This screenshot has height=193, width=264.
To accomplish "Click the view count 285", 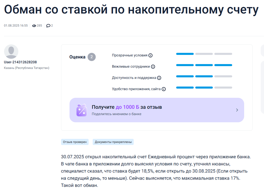I will pos(39,26).
